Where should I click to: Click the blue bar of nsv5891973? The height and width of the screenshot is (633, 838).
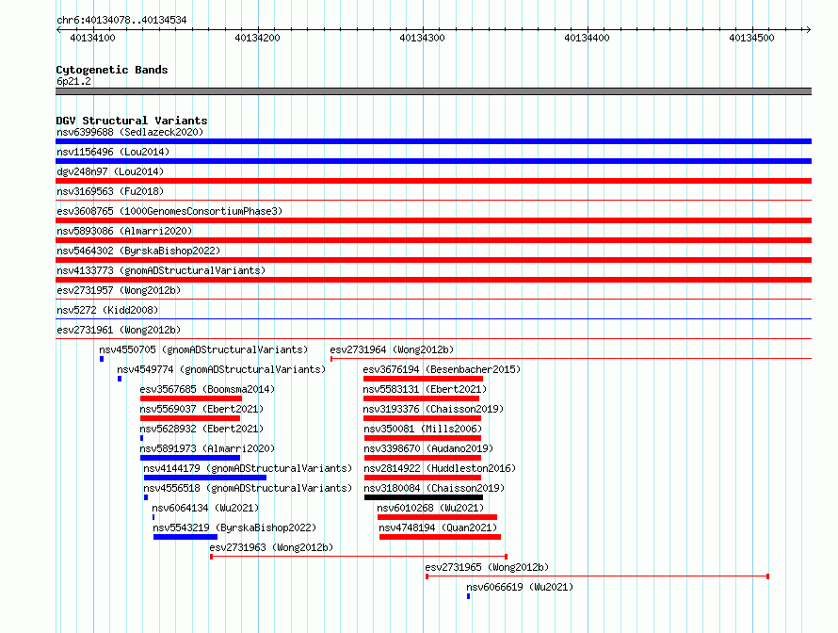click(x=189, y=458)
